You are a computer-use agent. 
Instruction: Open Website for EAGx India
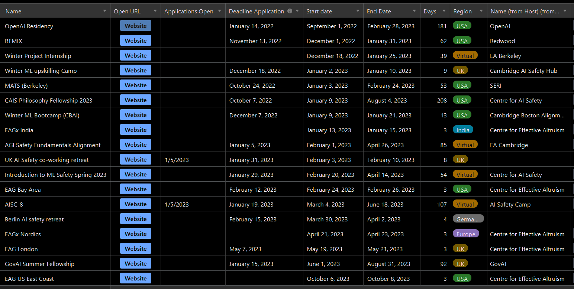[135, 130]
